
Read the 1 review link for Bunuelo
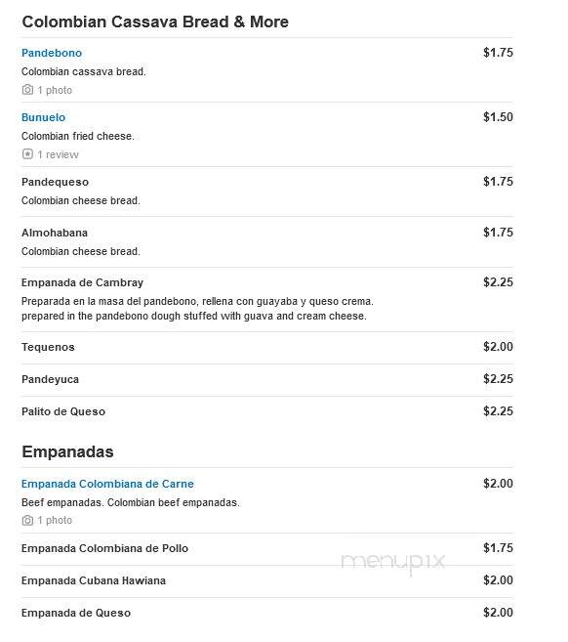[x=58, y=154]
